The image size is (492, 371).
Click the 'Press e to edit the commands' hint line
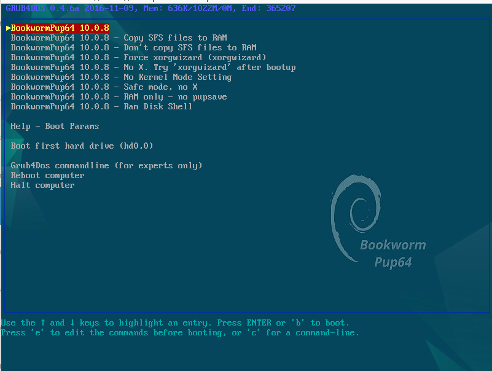(180, 333)
